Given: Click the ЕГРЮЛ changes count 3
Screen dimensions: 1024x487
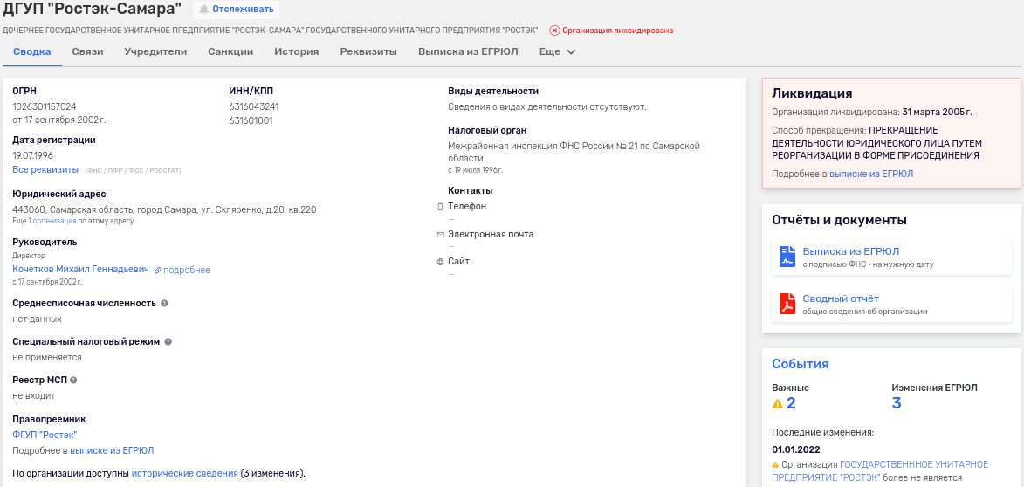Looking at the screenshot, I should [x=897, y=403].
